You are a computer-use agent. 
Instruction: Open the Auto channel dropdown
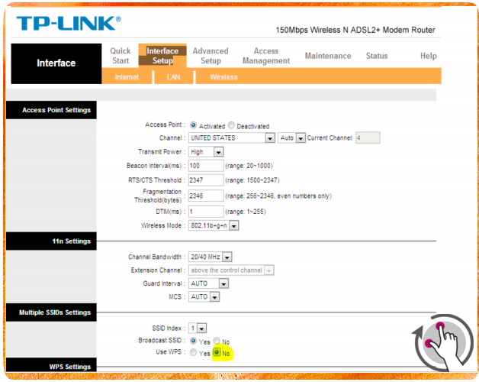pyautogui.click(x=291, y=138)
